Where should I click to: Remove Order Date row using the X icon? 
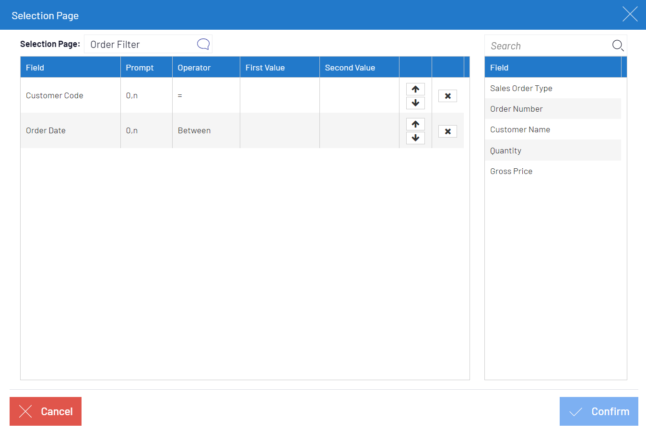tap(447, 131)
